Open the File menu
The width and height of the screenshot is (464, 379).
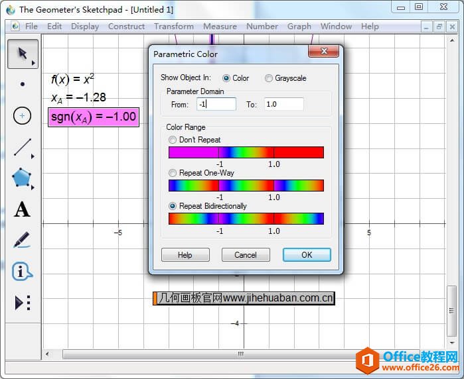click(x=31, y=27)
